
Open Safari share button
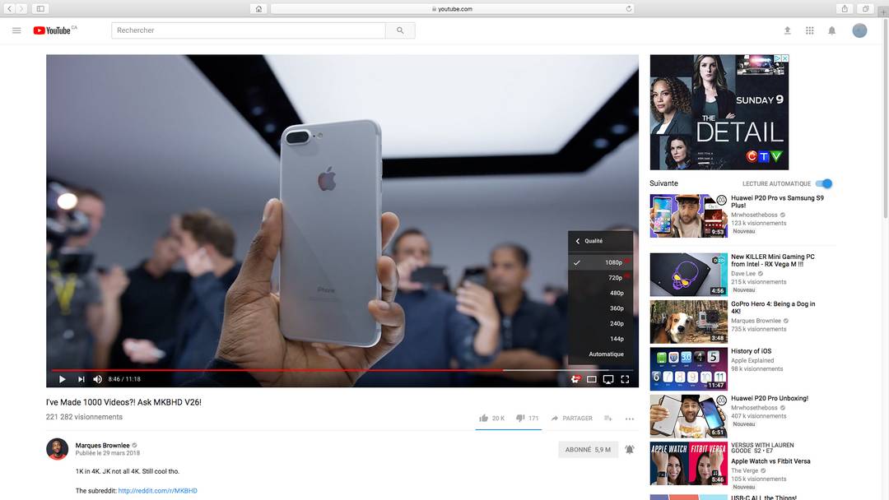coord(845,8)
